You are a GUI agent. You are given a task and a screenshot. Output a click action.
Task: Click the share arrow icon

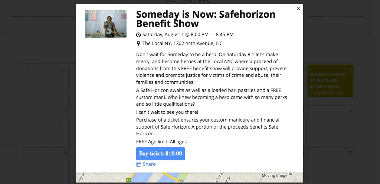coord(138,164)
